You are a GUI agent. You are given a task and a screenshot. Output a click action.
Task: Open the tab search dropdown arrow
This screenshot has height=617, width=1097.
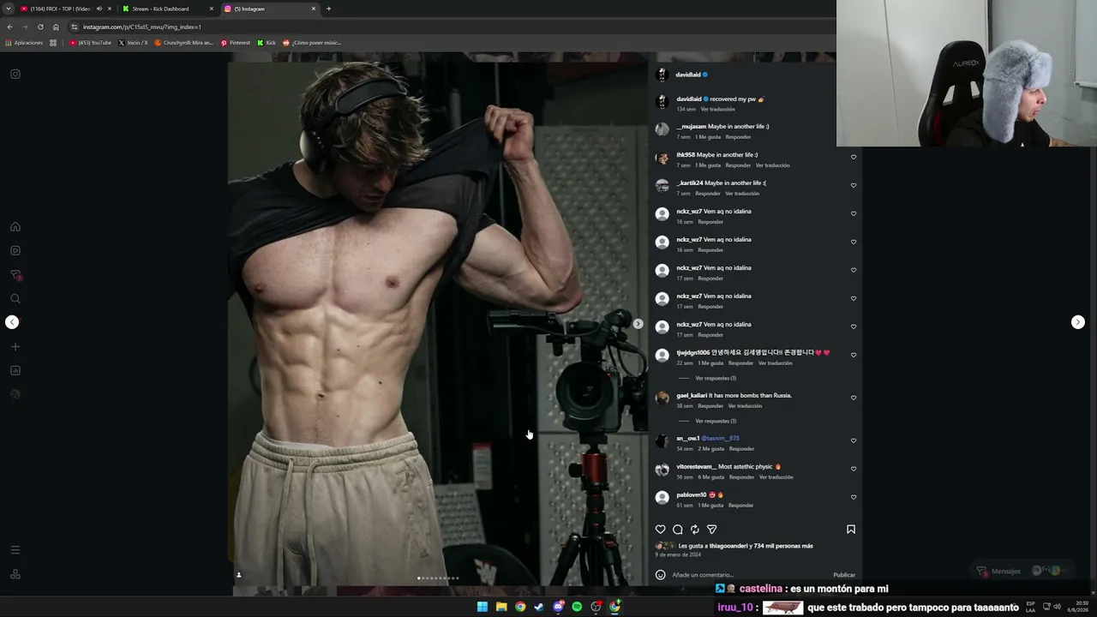point(9,9)
